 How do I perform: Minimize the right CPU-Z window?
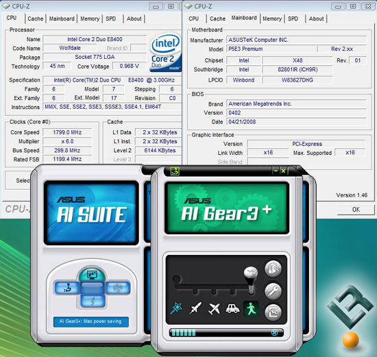click(338, 6)
